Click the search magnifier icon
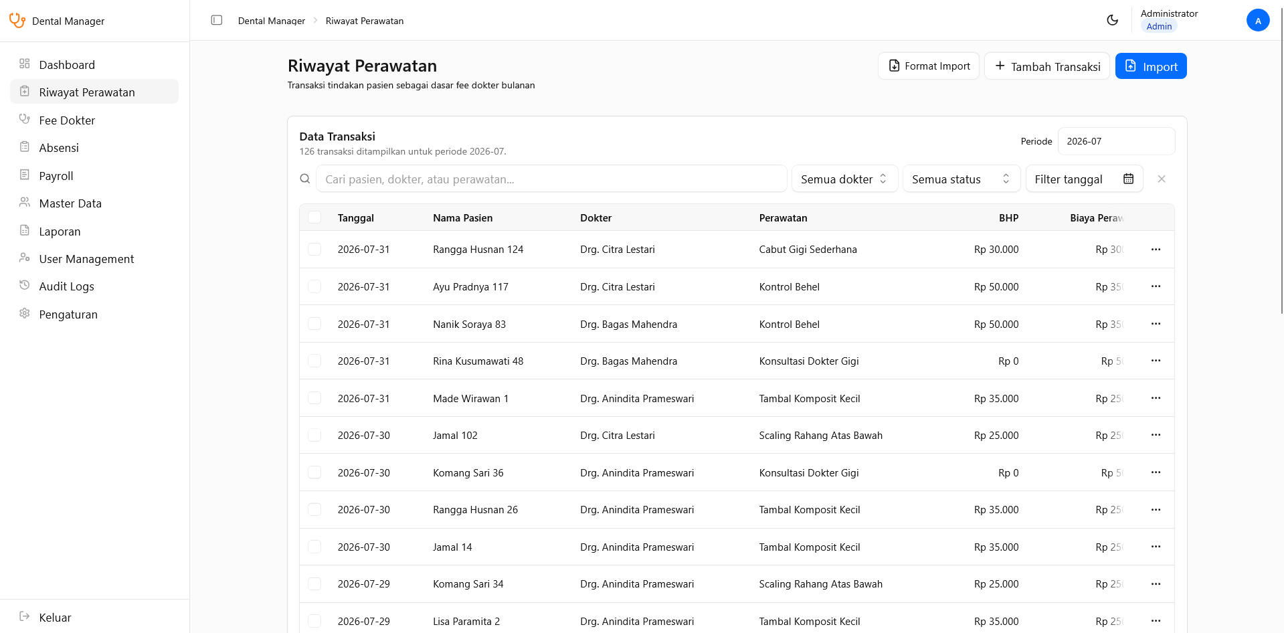Viewport: 1284px width, 633px height. click(305, 179)
